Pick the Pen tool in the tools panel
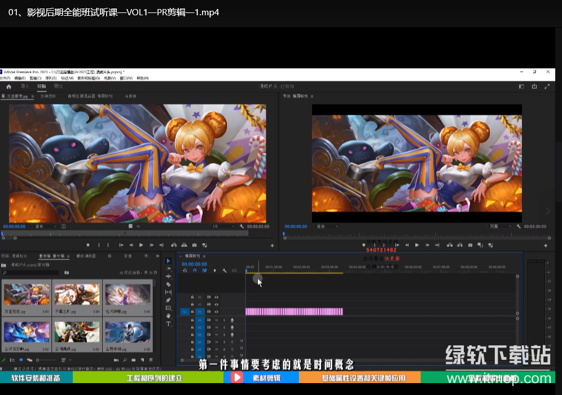The image size is (562, 395). pos(168,300)
